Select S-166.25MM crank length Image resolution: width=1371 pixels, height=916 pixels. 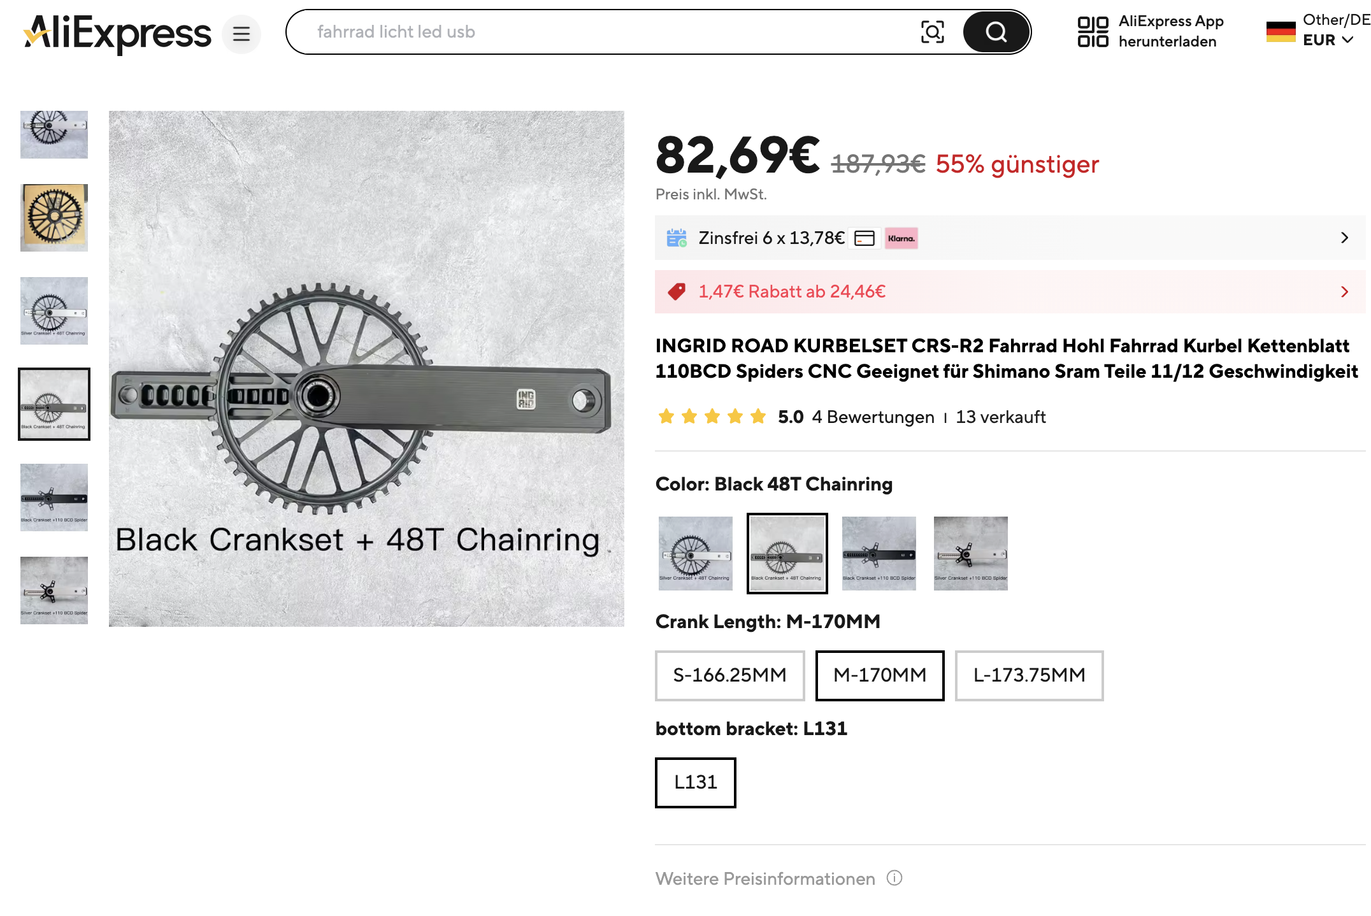(x=729, y=675)
